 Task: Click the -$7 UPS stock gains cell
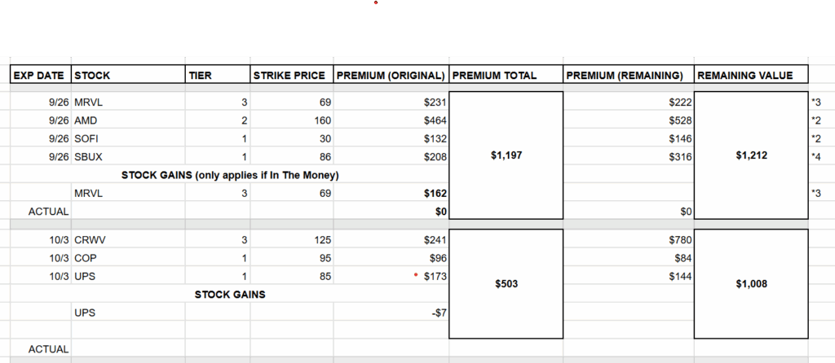[391, 313]
